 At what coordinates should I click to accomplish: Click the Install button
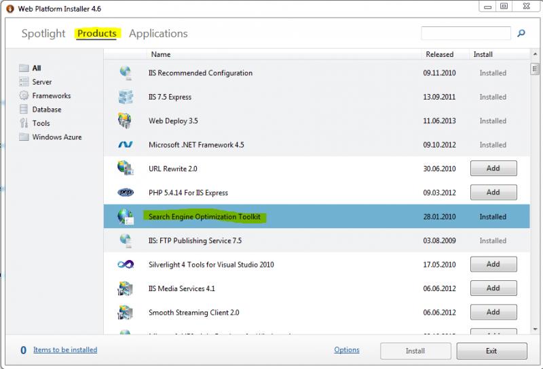pyautogui.click(x=415, y=351)
